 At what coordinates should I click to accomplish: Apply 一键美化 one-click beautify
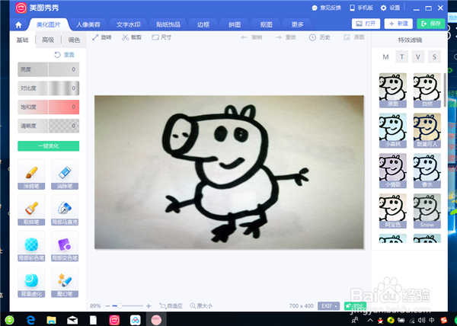[49, 146]
